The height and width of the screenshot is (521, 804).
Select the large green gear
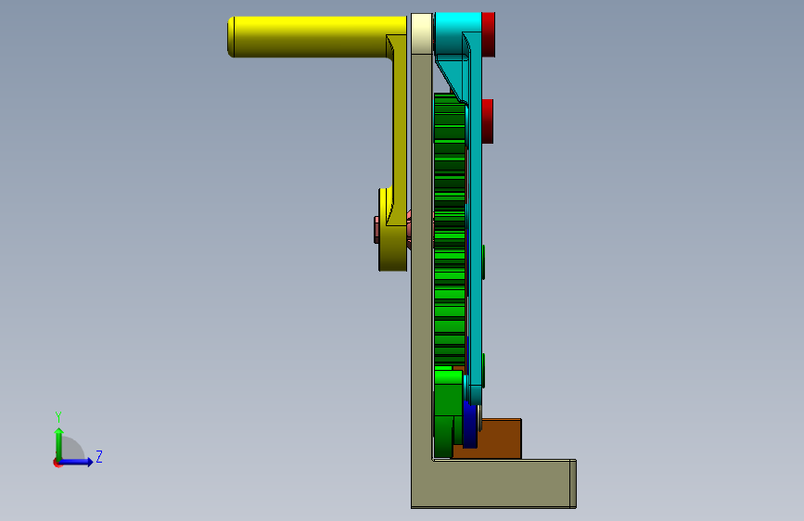[450, 231]
